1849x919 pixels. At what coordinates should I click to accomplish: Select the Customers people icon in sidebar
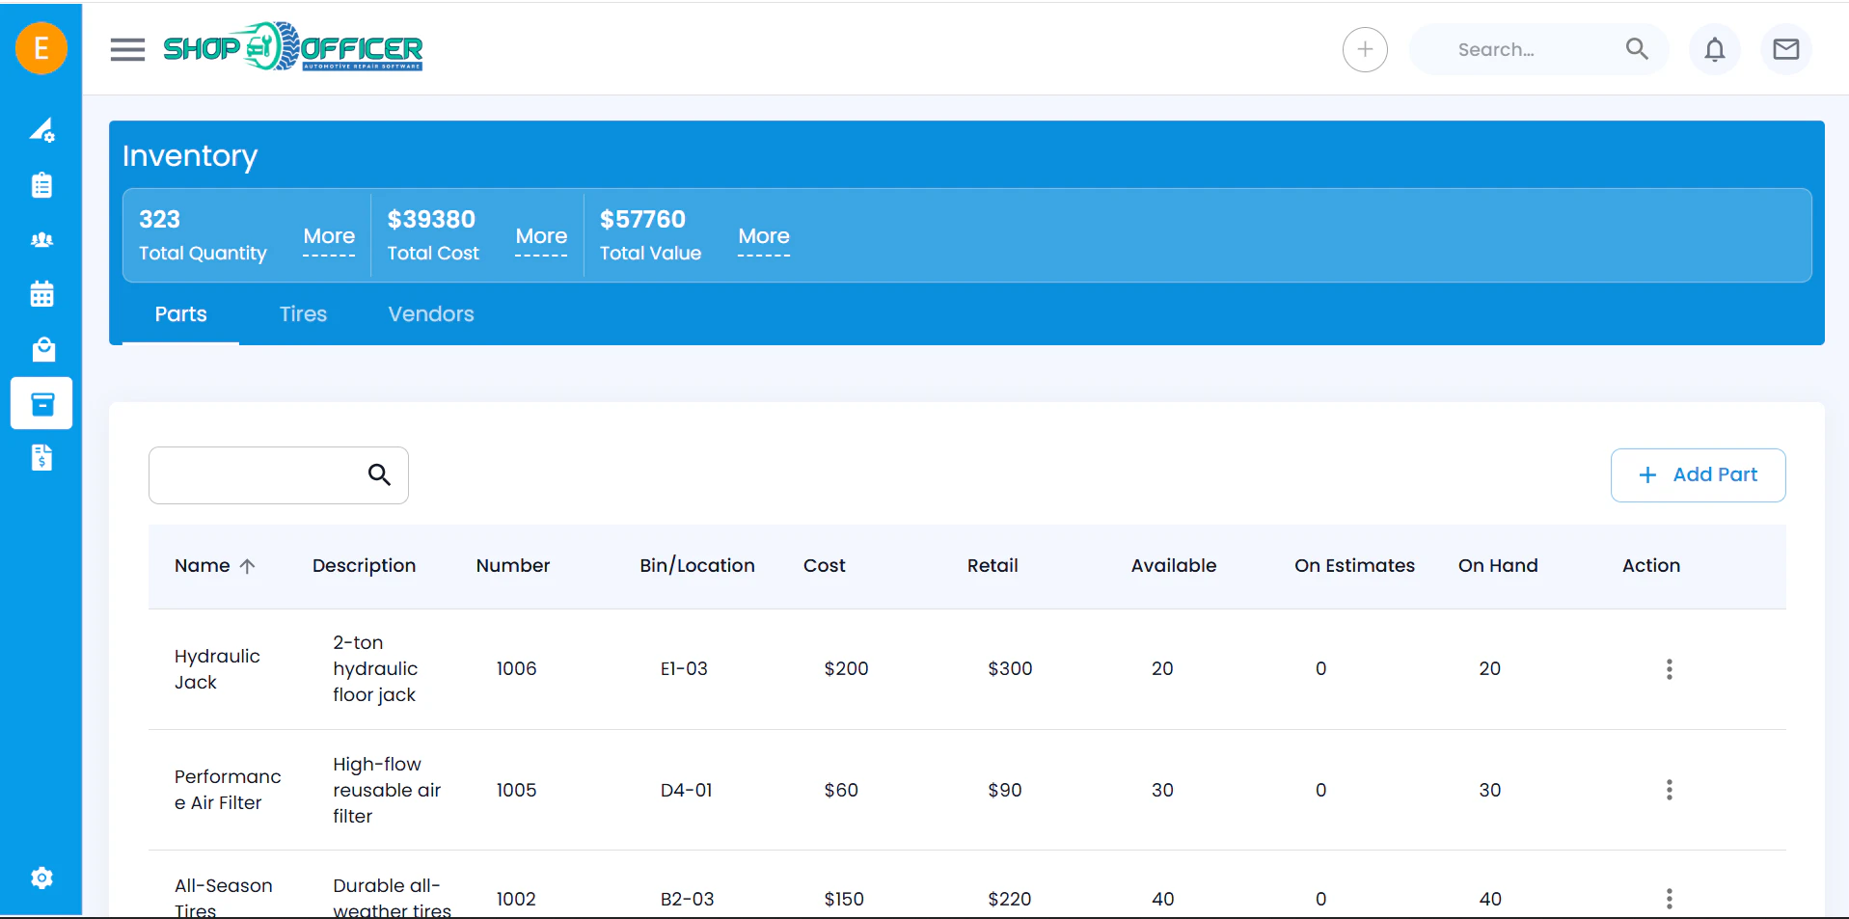pyautogui.click(x=42, y=239)
